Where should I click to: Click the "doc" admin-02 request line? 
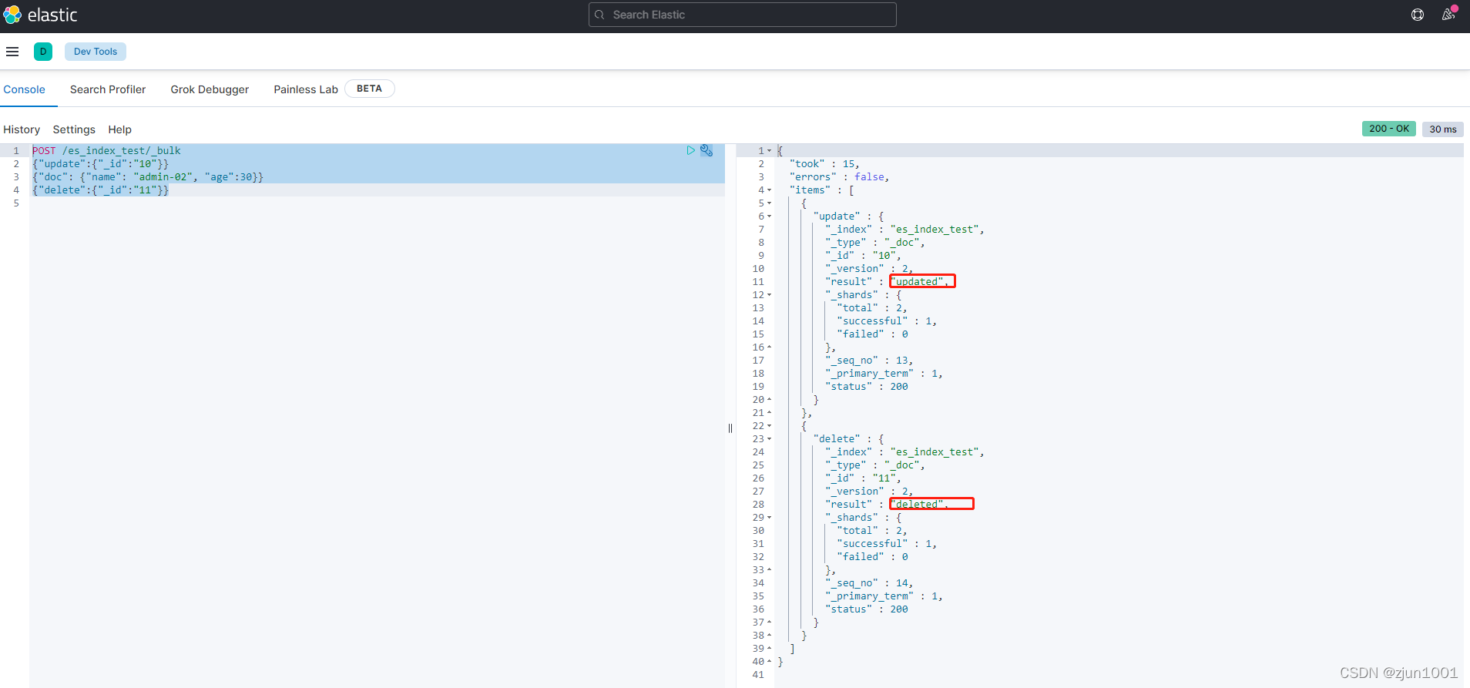click(148, 177)
